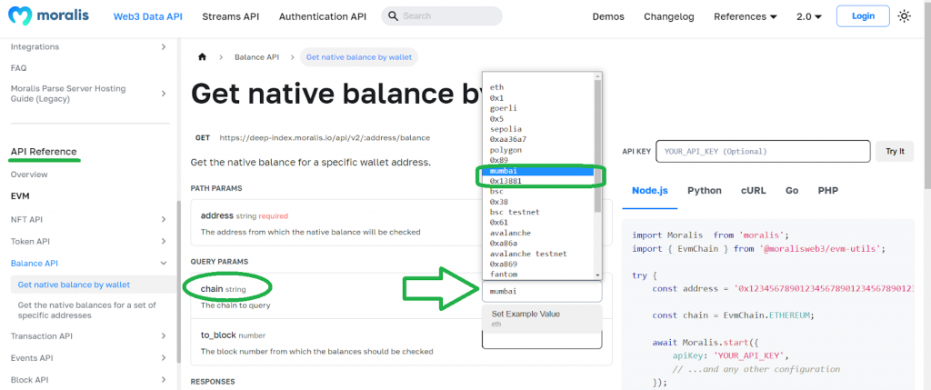931x390 pixels.
Task: Select goerli in the chain list
Action: [x=538, y=108]
